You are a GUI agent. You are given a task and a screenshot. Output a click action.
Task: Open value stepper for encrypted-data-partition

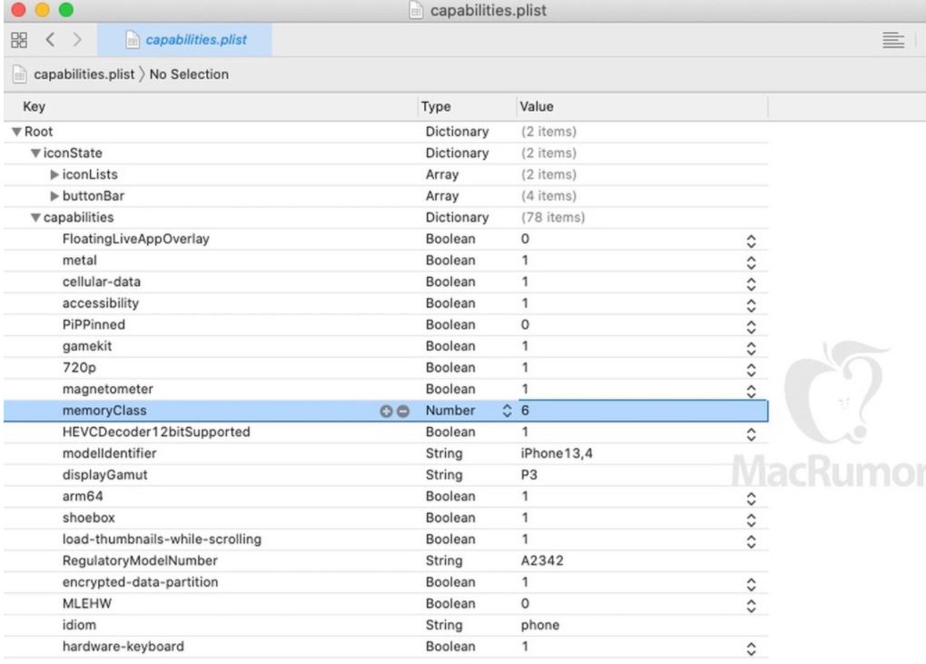tap(751, 584)
